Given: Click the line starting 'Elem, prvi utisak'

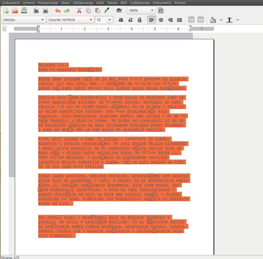Looking at the screenshot, I should pos(105,139).
